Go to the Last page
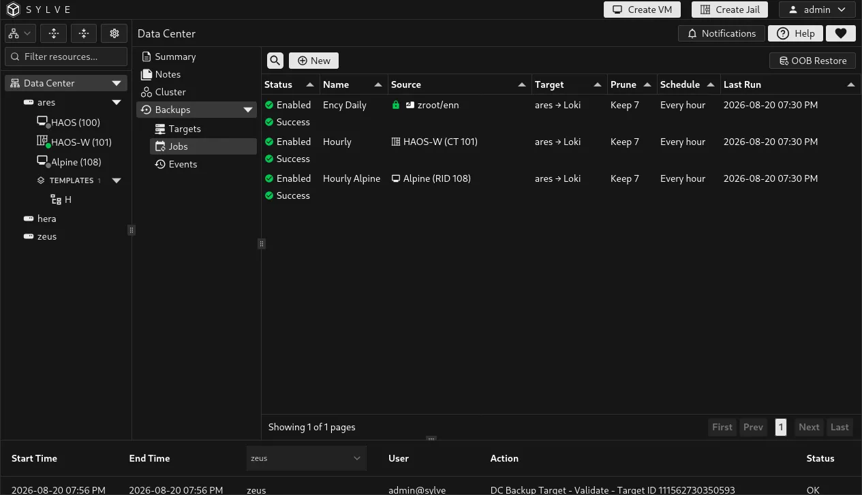The width and height of the screenshot is (862, 495). point(840,427)
